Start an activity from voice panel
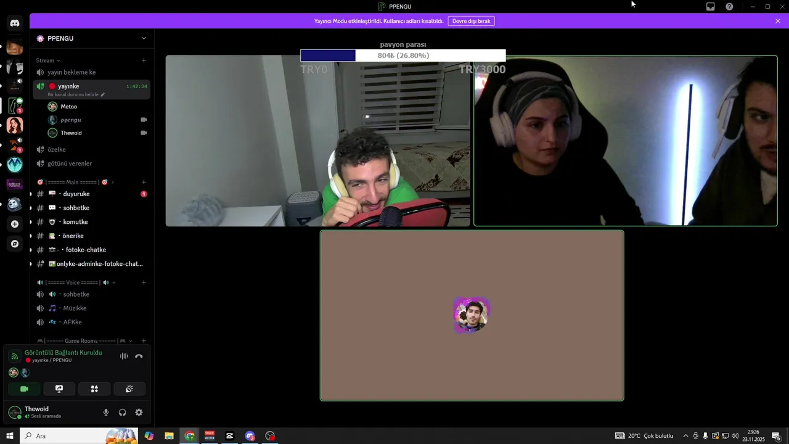789x444 pixels. click(x=94, y=388)
